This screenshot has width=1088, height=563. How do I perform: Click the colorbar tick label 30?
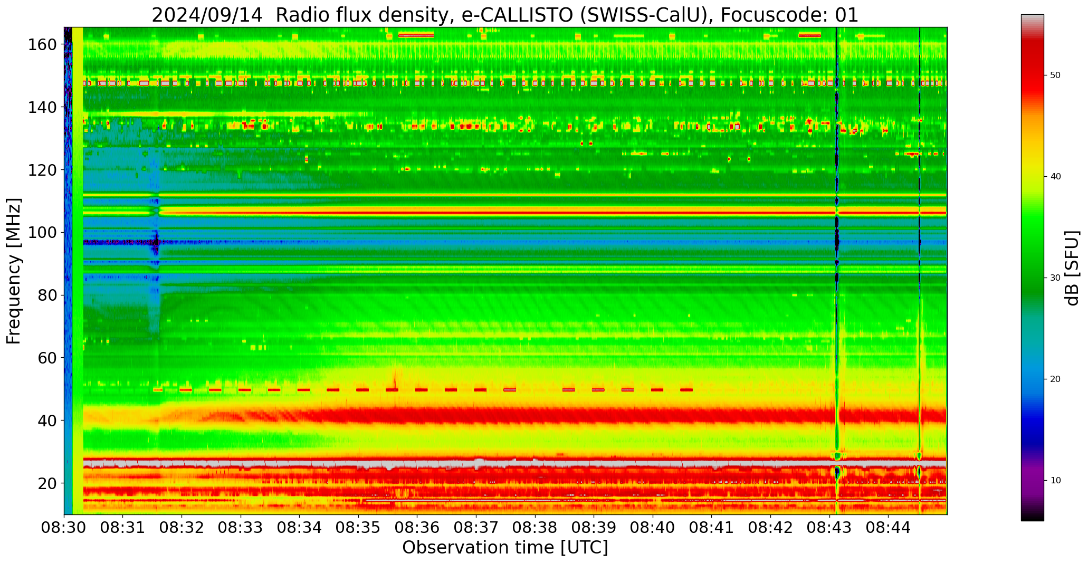(1055, 278)
